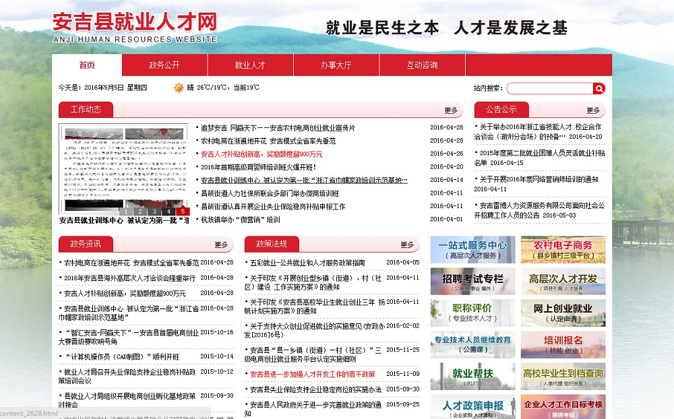Image resolution: width=674 pixels, height=419 pixels.
Task: Click 更多 in the 工作动态 section
Action: 451,110
